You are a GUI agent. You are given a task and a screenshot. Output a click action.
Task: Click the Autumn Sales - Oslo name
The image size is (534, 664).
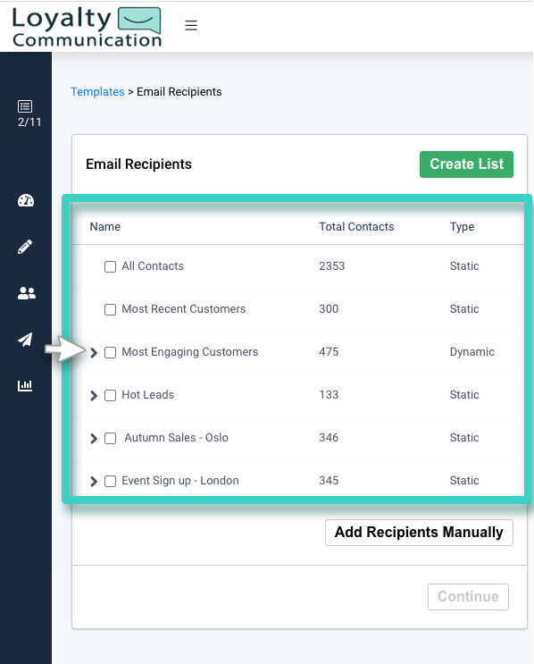pos(176,437)
